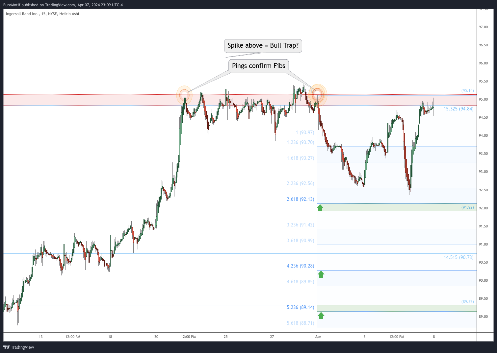Select the Fib label '3.236 (91.42)'
The height and width of the screenshot is (353, 497).
[x=301, y=225]
